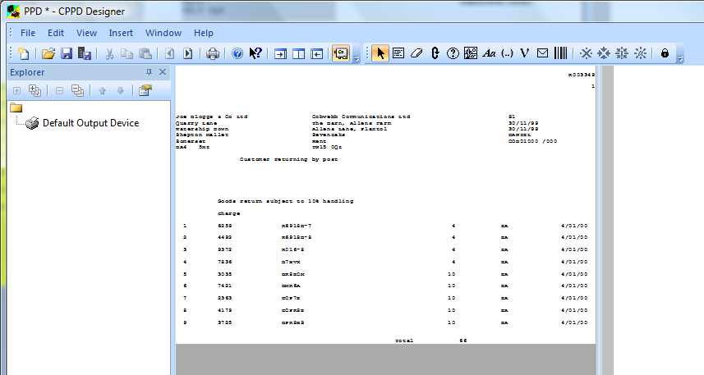Toggle the padlock lock icon

665,53
